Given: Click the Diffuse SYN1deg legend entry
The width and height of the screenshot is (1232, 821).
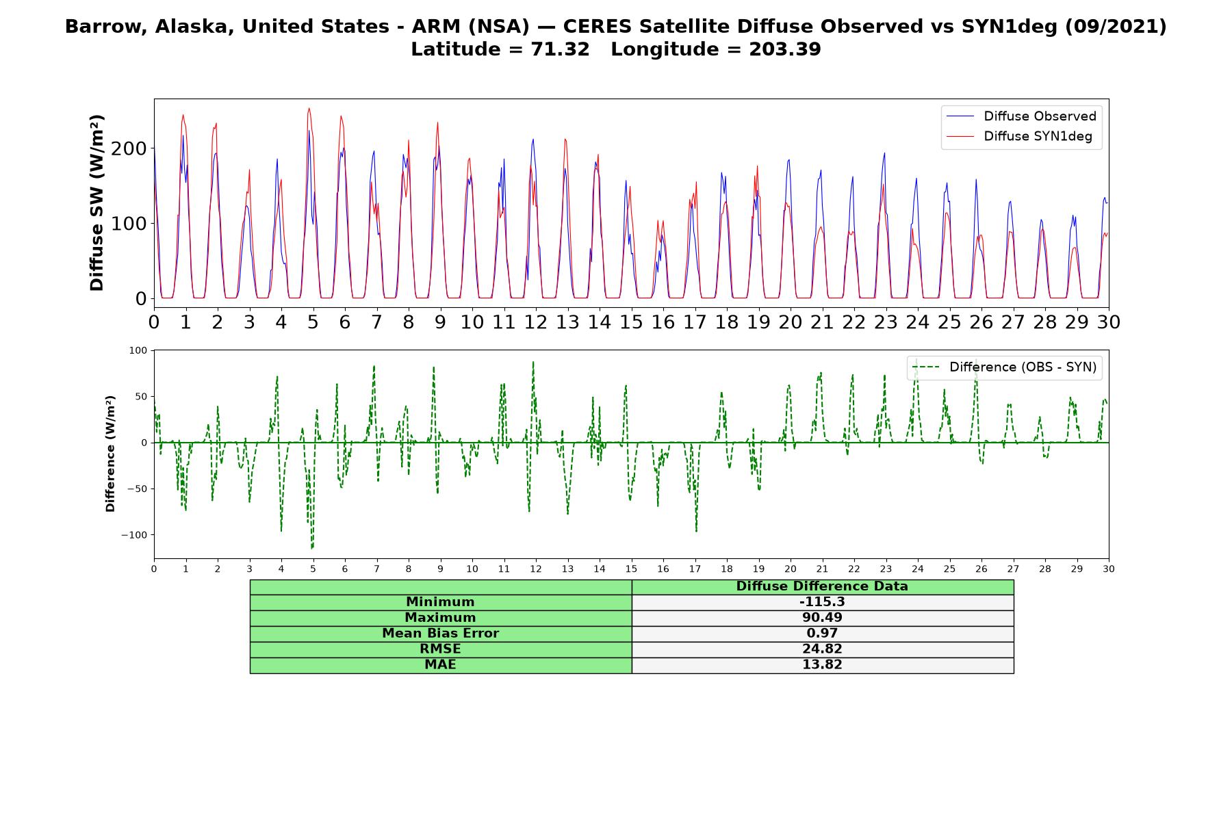Looking at the screenshot, I should tap(1019, 136).
